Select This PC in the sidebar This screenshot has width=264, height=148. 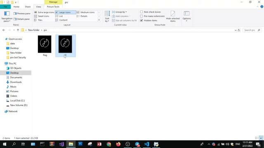tap(12, 64)
